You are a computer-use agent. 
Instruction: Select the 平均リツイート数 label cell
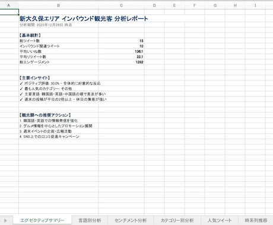[x=33, y=57]
